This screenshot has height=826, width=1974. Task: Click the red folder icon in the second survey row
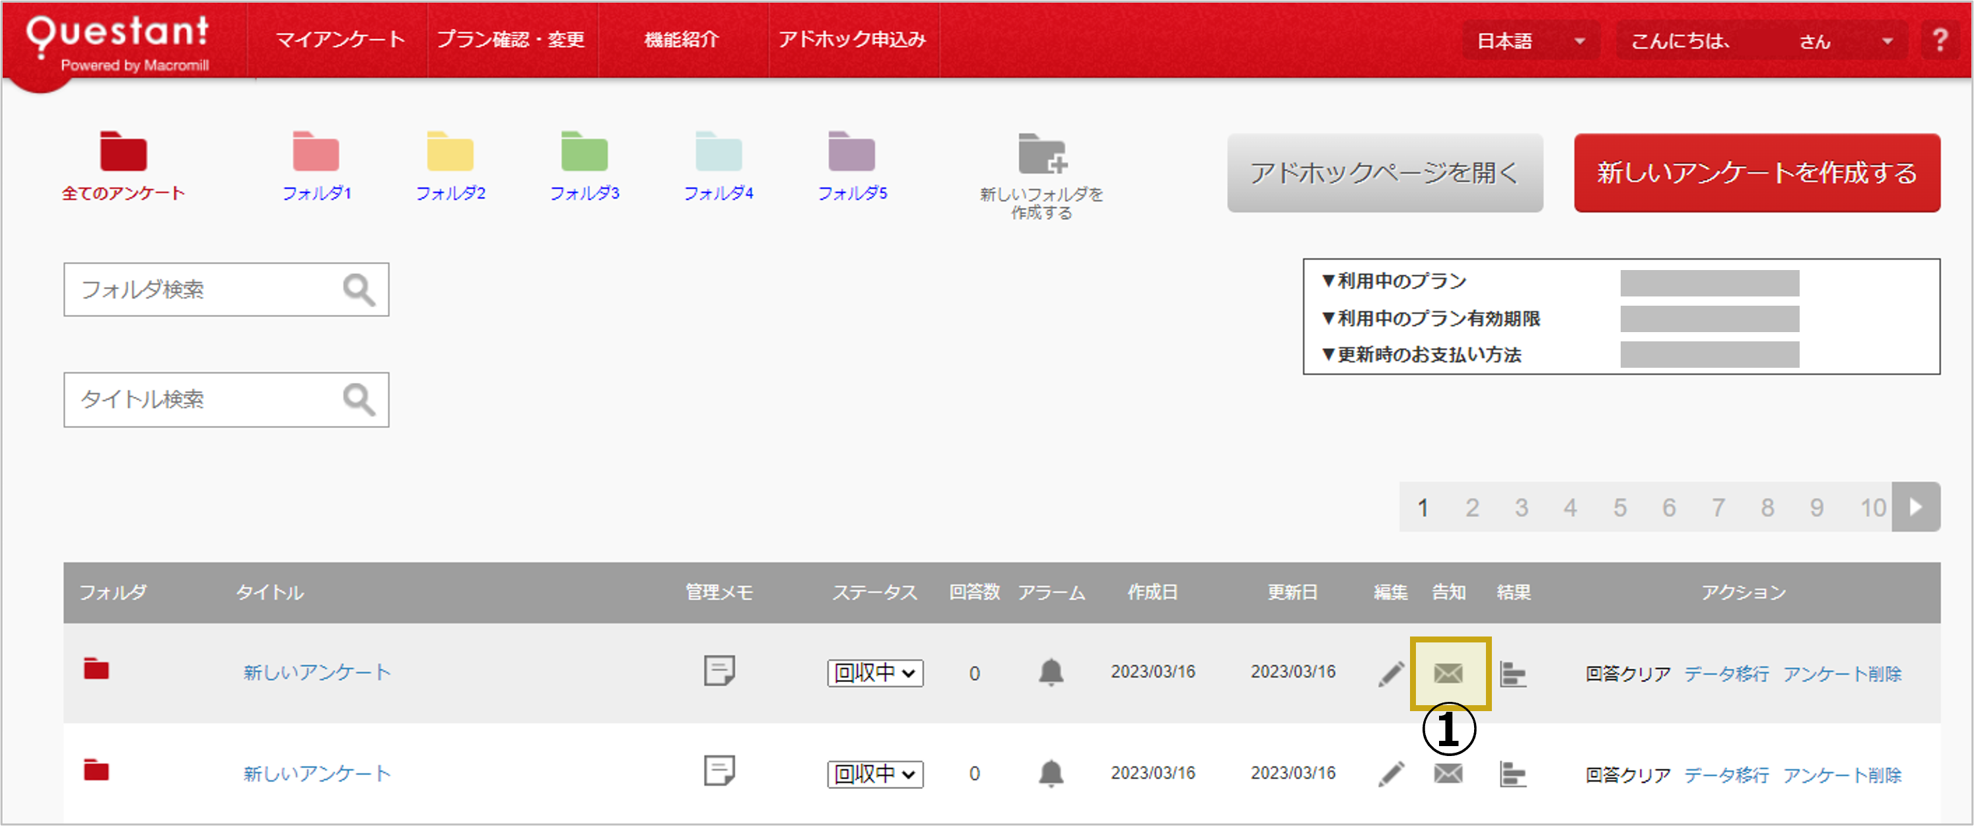[96, 770]
